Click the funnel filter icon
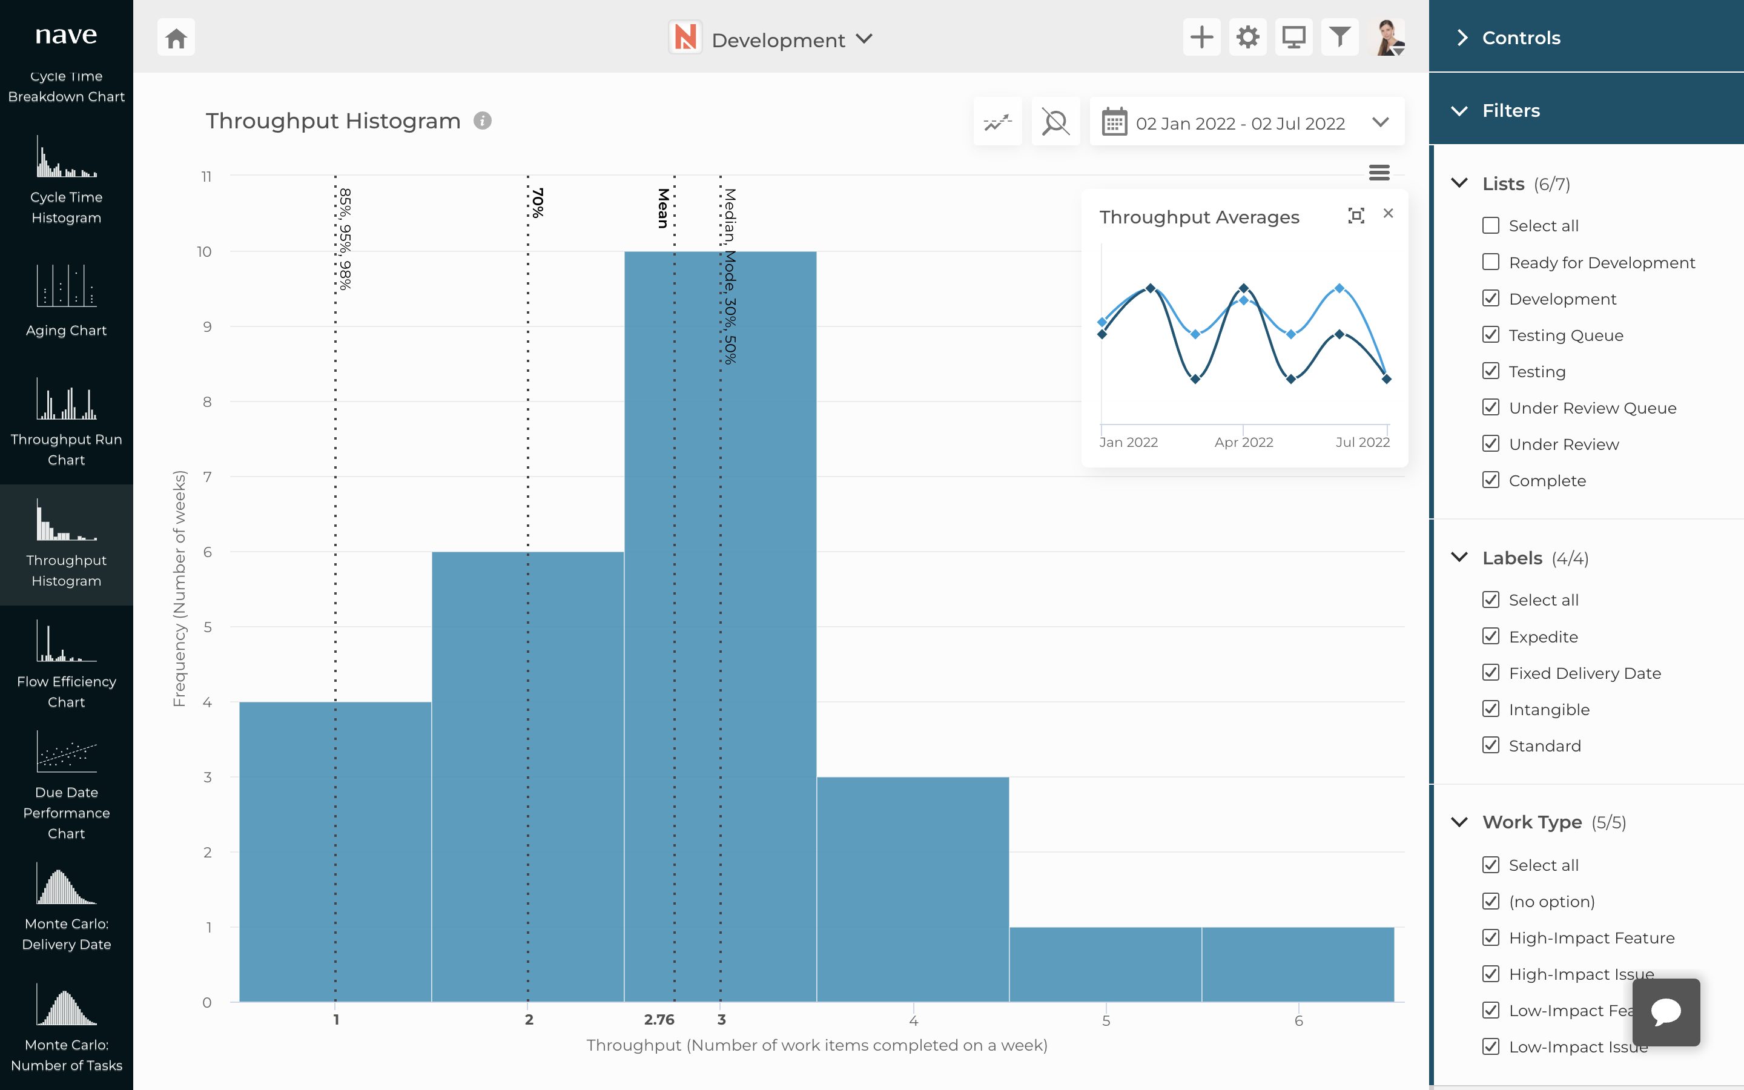 point(1339,38)
